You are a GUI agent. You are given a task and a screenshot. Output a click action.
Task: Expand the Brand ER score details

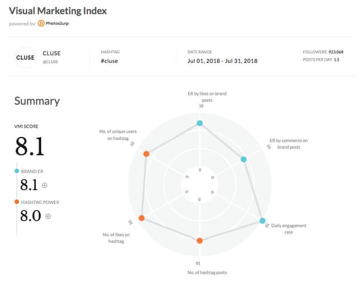coord(45,185)
